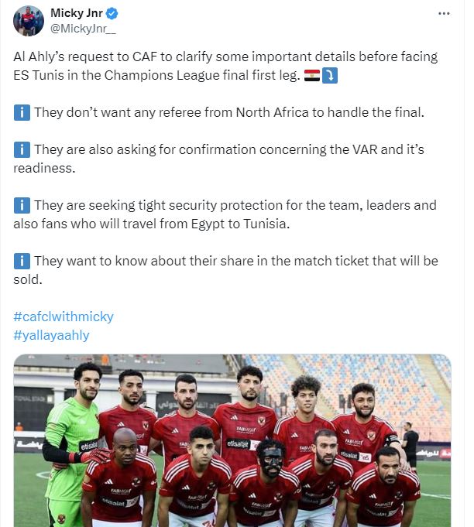The height and width of the screenshot is (527, 474).
Task: Click the Egypt flag emoji
Action: (x=312, y=77)
